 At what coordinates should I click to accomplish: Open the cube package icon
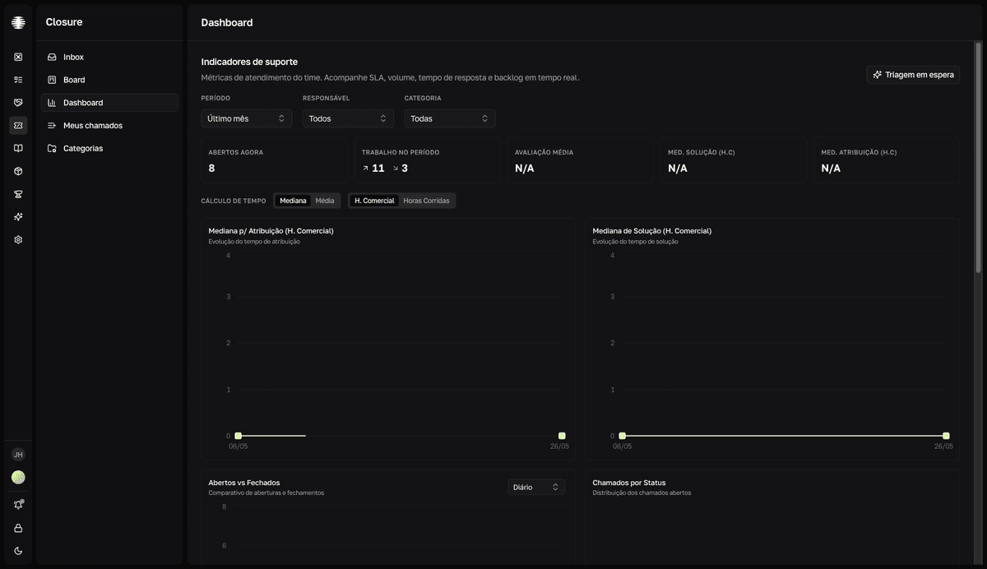tap(18, 171)
